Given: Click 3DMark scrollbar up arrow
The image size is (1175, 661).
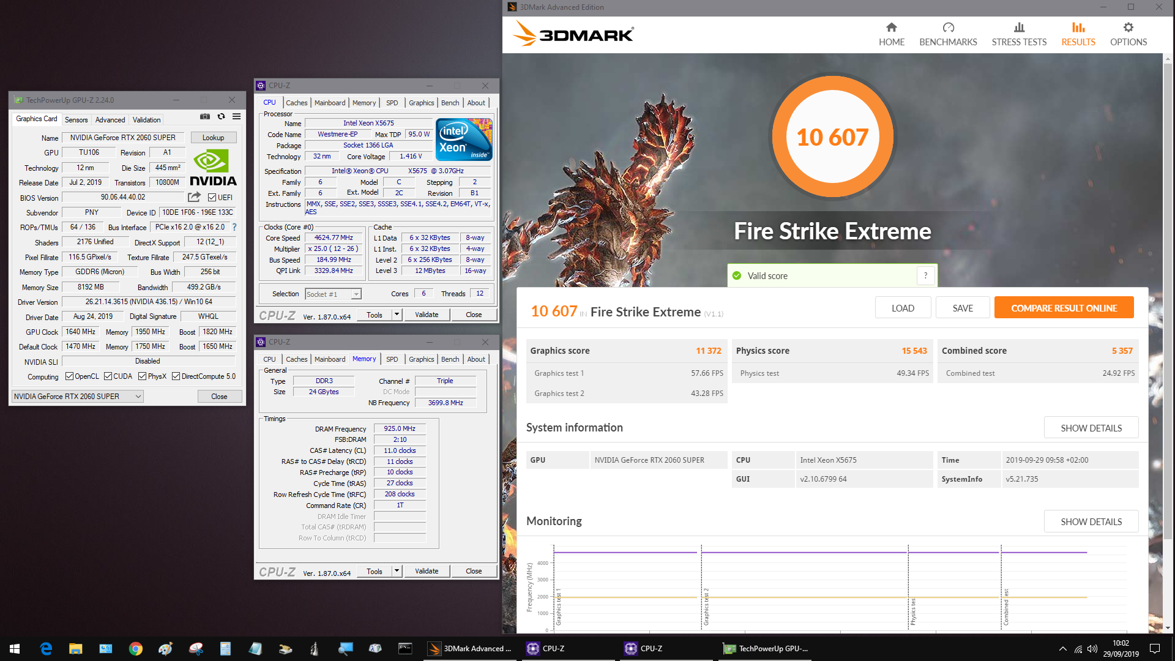Looking at the screenshot, I should pos(1168,59).
